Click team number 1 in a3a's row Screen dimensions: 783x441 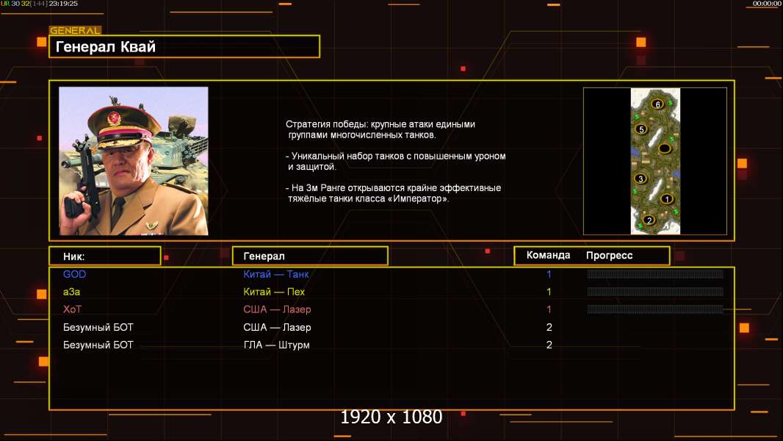pyautogui.click(x=549, y=292)
